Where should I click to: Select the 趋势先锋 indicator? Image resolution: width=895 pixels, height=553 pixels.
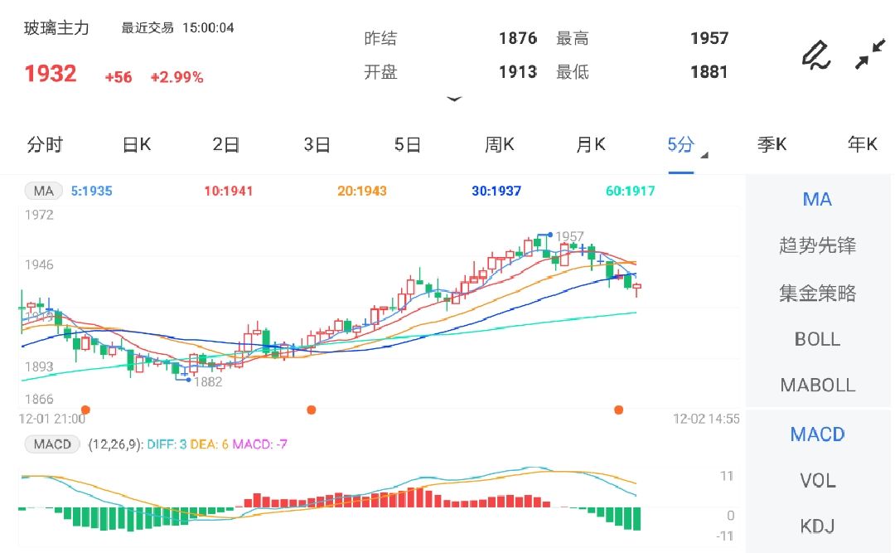pyautogui.click(x=817, y=246)
